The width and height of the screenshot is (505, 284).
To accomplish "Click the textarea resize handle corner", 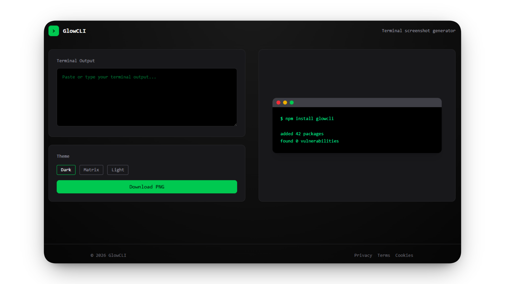I will 235,125.
